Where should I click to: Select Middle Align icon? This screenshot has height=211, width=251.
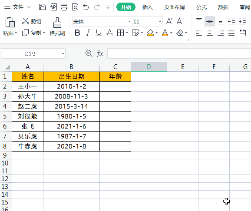[x=210, y=21]
